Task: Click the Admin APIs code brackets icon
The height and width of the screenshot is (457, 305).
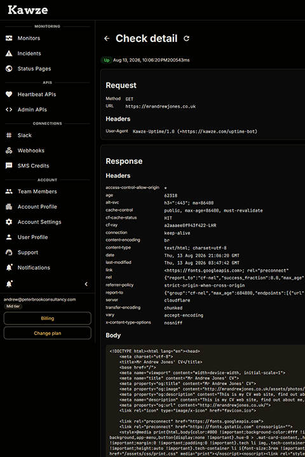Action: point(9,110)
